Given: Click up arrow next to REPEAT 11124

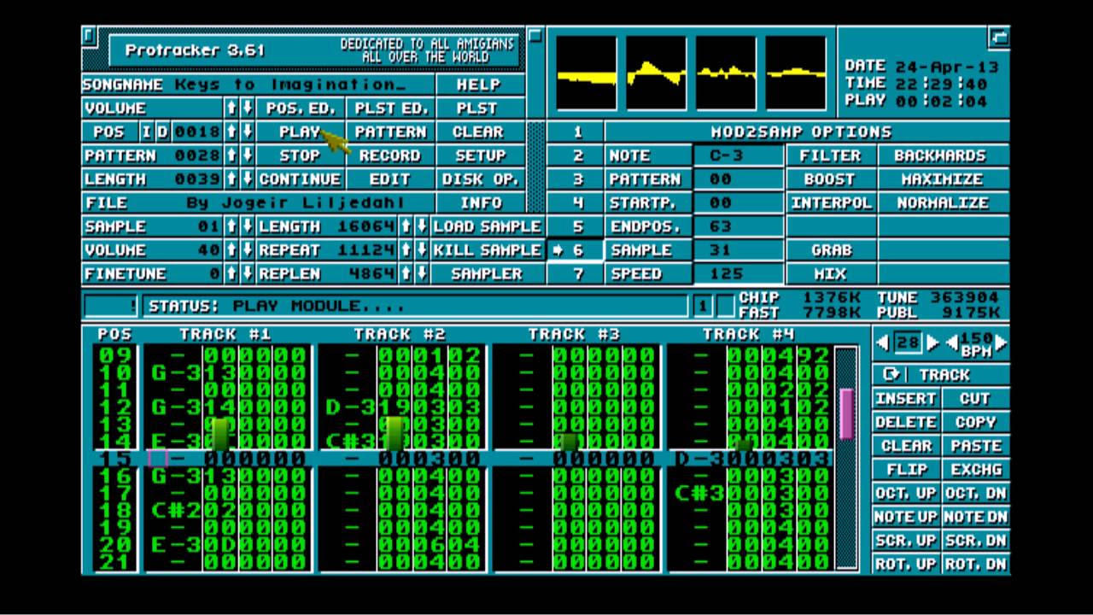Looking at the screenshot, I should pos(406,251).
